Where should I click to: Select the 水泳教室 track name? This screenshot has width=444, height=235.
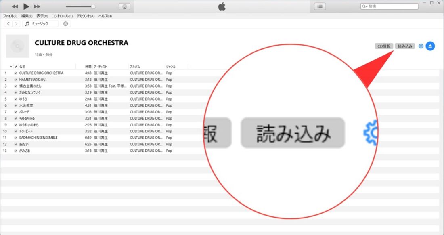(26, 105)
